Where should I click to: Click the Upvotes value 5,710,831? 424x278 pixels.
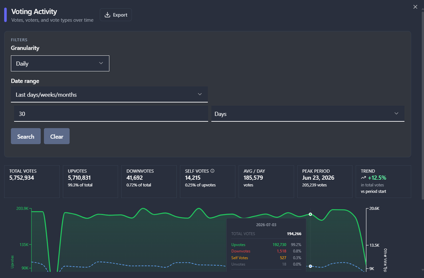[x=79, y=178]
